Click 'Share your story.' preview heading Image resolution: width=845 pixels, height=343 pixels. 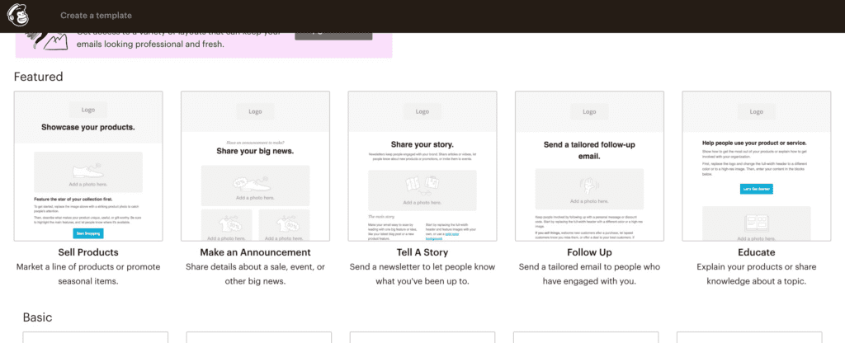pos(422,144)
